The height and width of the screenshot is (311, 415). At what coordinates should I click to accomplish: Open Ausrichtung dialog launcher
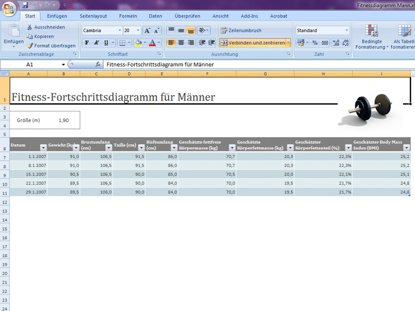(289, 54)
